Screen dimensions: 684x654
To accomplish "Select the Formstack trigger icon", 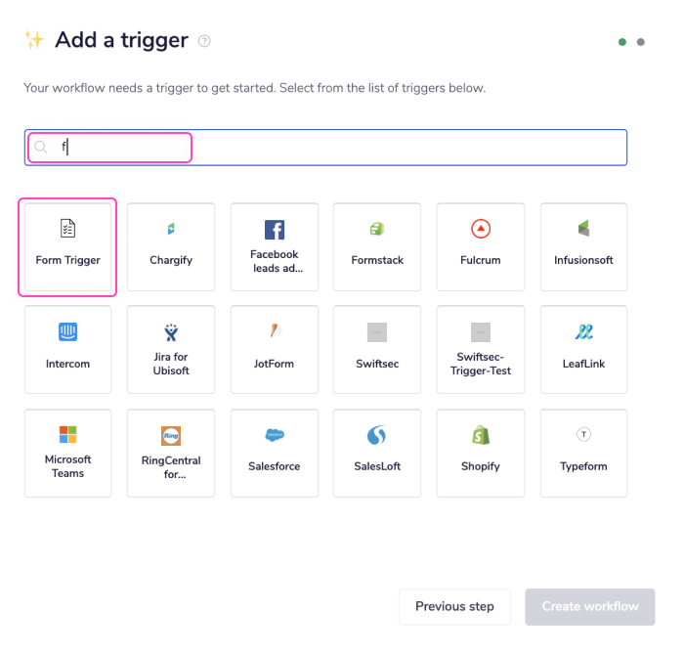I will 377,230.
